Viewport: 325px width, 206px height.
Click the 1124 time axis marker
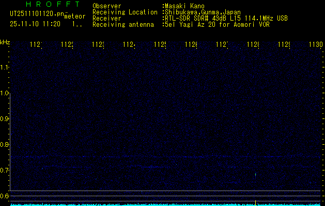pyautogui.click(x=129, y=44)
